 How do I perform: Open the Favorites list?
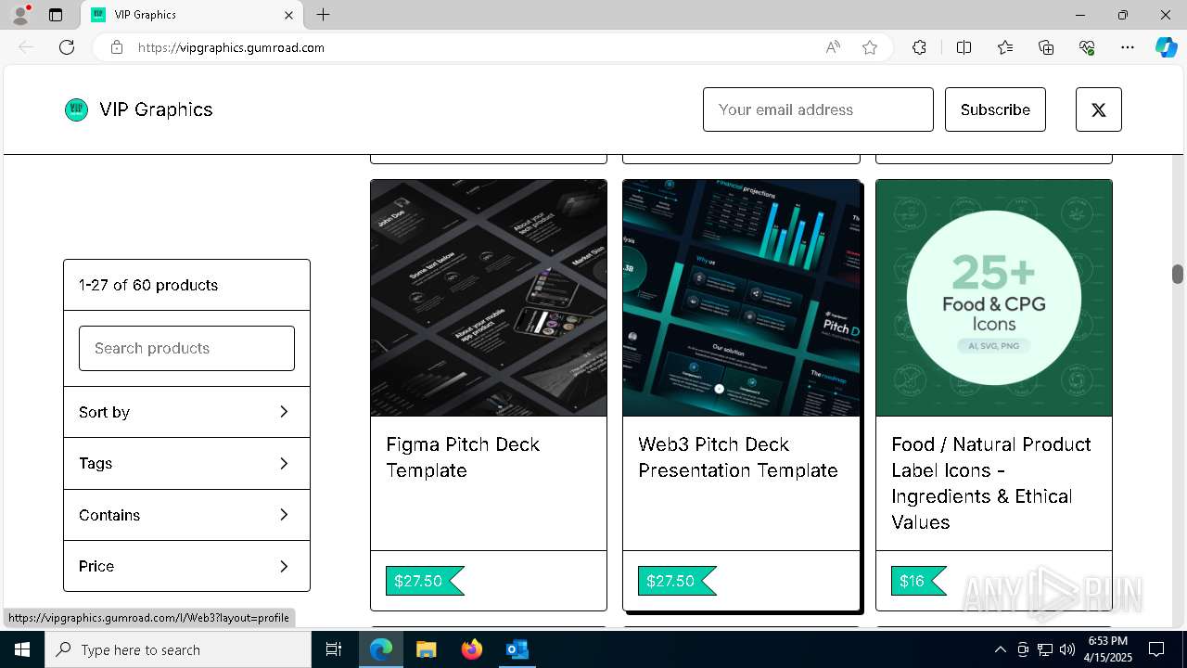(1005, 47)
